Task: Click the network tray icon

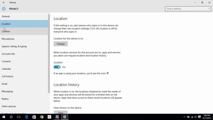Action: [192, 117]
